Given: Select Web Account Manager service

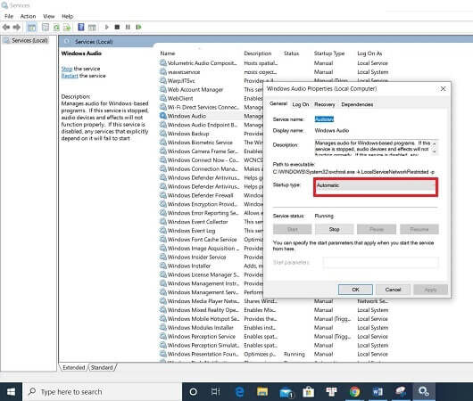Looking at the screenshot, I should click(x=195, y=89).
